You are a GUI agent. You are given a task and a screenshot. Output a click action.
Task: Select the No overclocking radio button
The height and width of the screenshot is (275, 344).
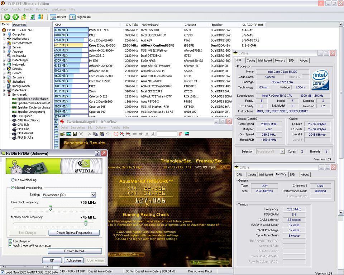[x=13, y=180]
